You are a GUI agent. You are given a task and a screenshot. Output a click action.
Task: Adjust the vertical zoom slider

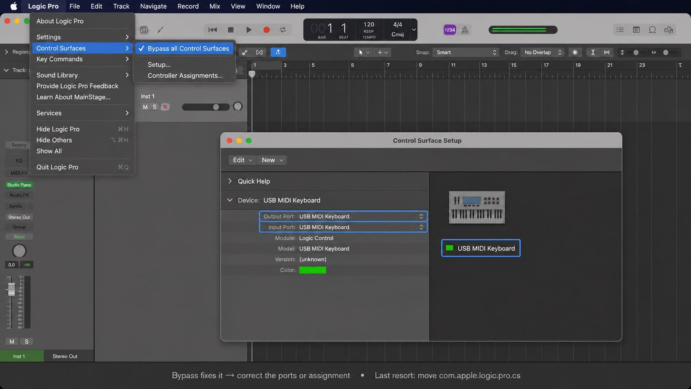pyautogui.click(x=636, y=53)
